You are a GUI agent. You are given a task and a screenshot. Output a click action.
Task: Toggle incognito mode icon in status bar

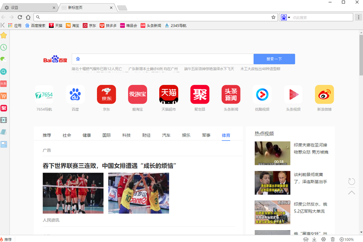click(x=306, y=239)
